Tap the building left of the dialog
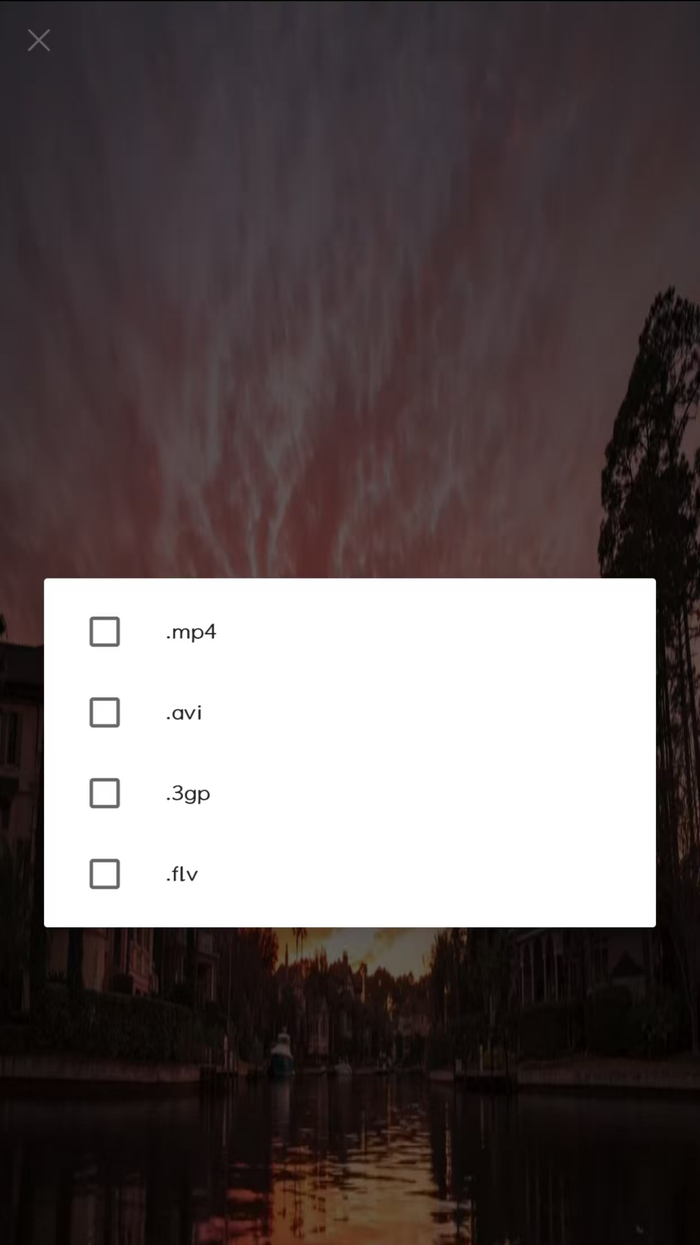700x1245 pixels. pyautogui.click(x=19, y=746)
